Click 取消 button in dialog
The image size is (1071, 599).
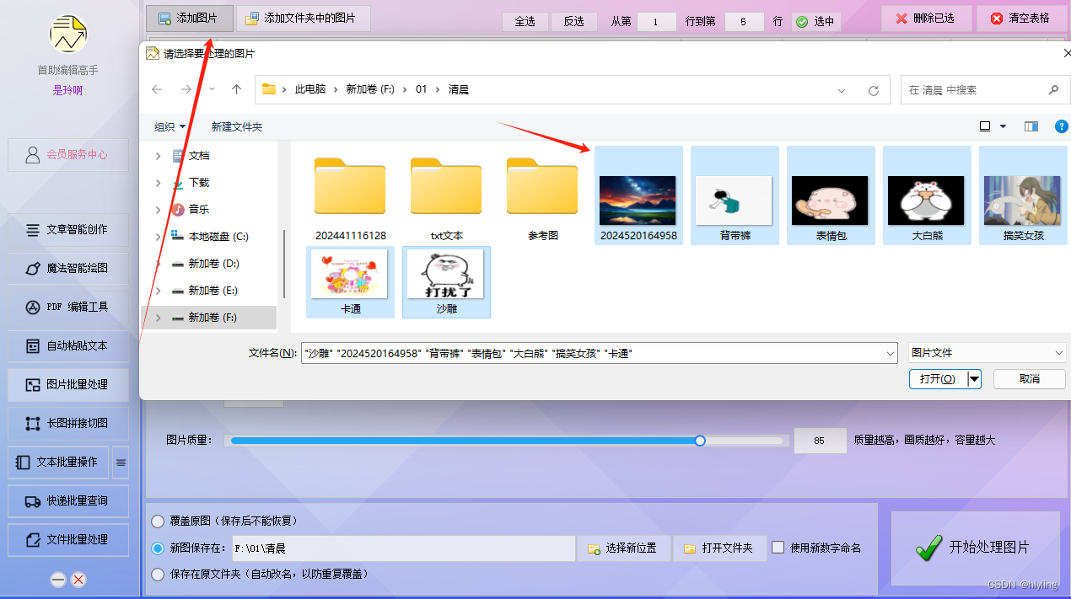coord(1030,379)
